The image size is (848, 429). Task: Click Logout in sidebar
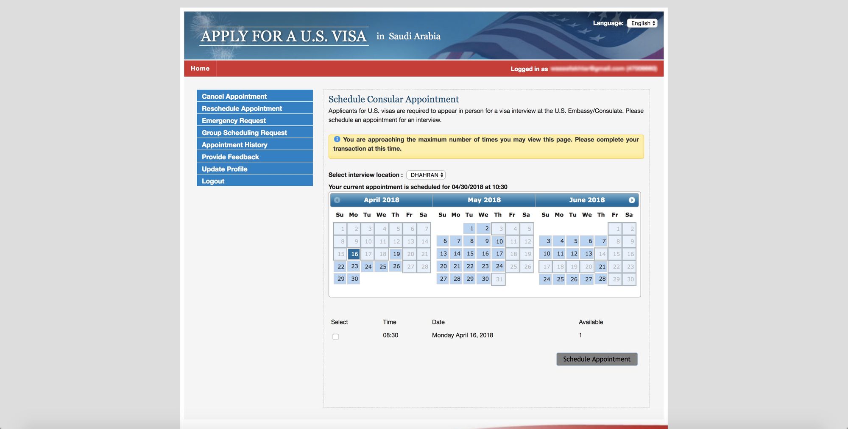click(x=255, y=181)
